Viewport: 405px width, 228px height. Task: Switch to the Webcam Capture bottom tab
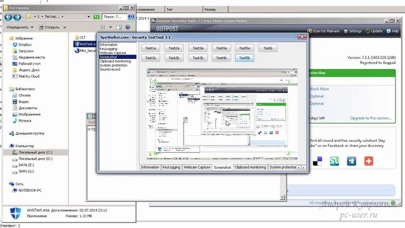click(197, 167)
